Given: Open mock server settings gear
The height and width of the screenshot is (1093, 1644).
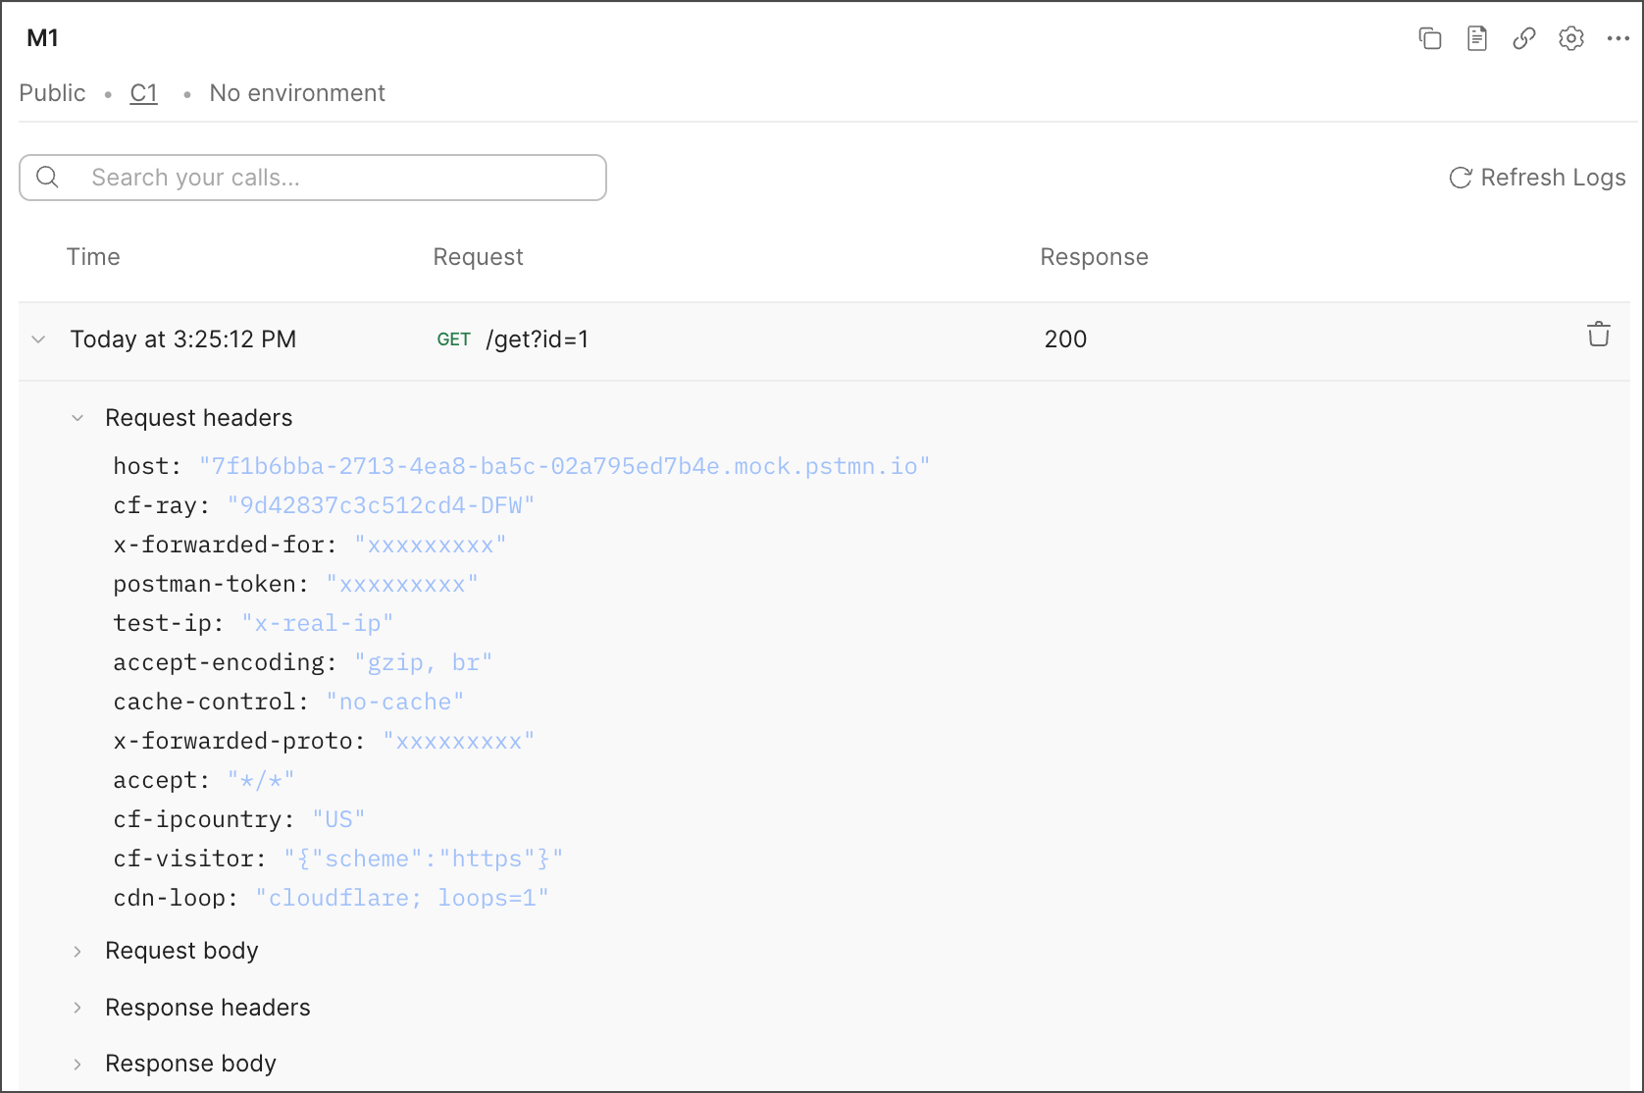Looking at the screenshot, I should pyautogui.click(x=1570, y=38).
